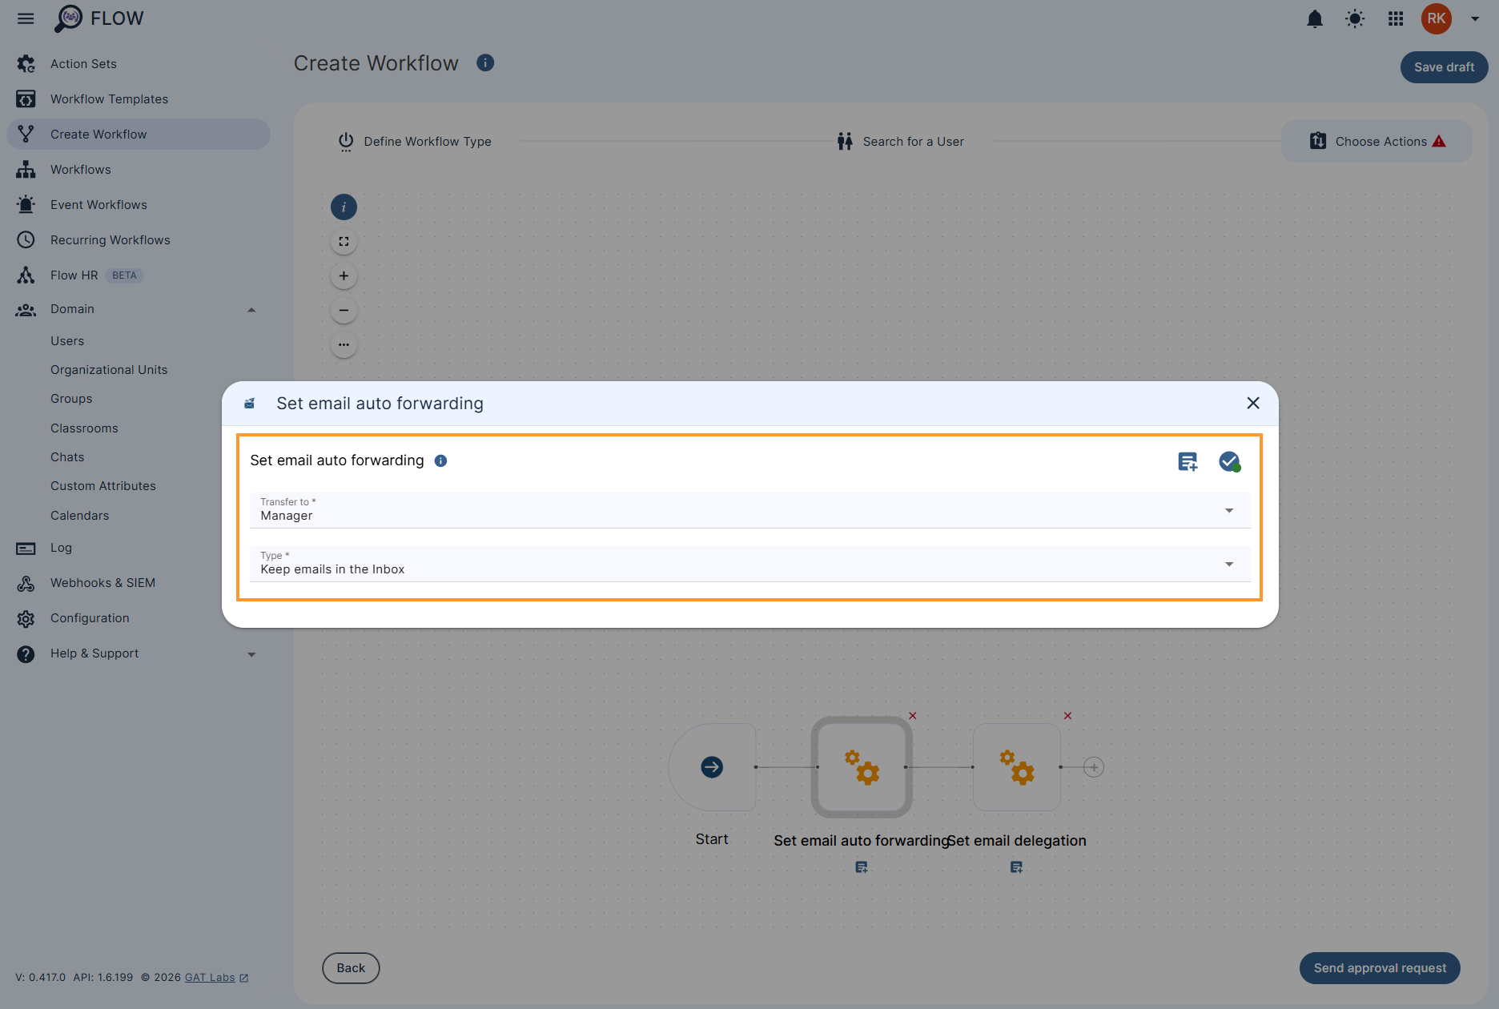This screenshot has width=1499, height=1009.
Task: Zoom in on the workflow canvas
Action: (344, 275)
